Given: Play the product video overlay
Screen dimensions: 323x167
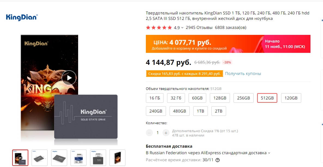Looking at the screenshot, I should point(69,78).
